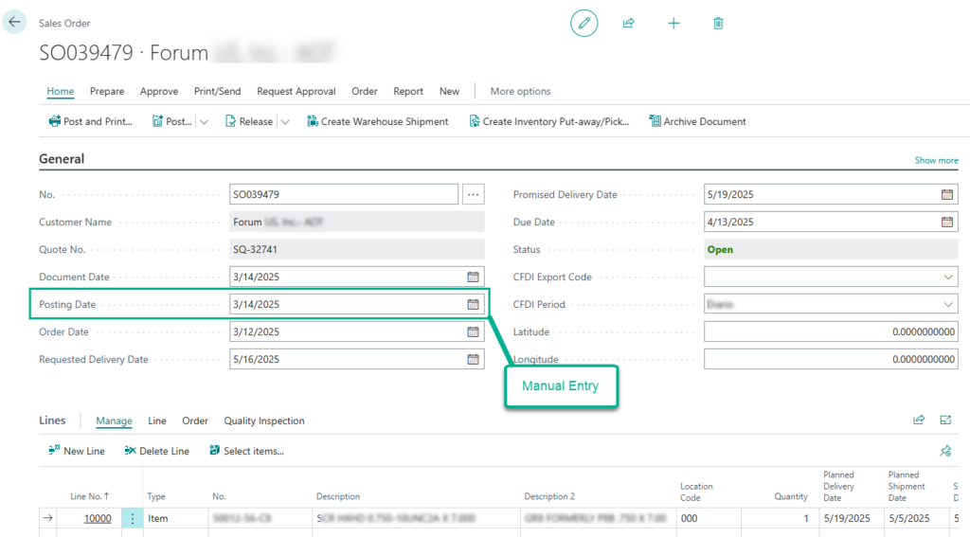This screenshot has width=970, height=537.
Task: Click the plus icon to create new
Action: (x=674, y=24)
